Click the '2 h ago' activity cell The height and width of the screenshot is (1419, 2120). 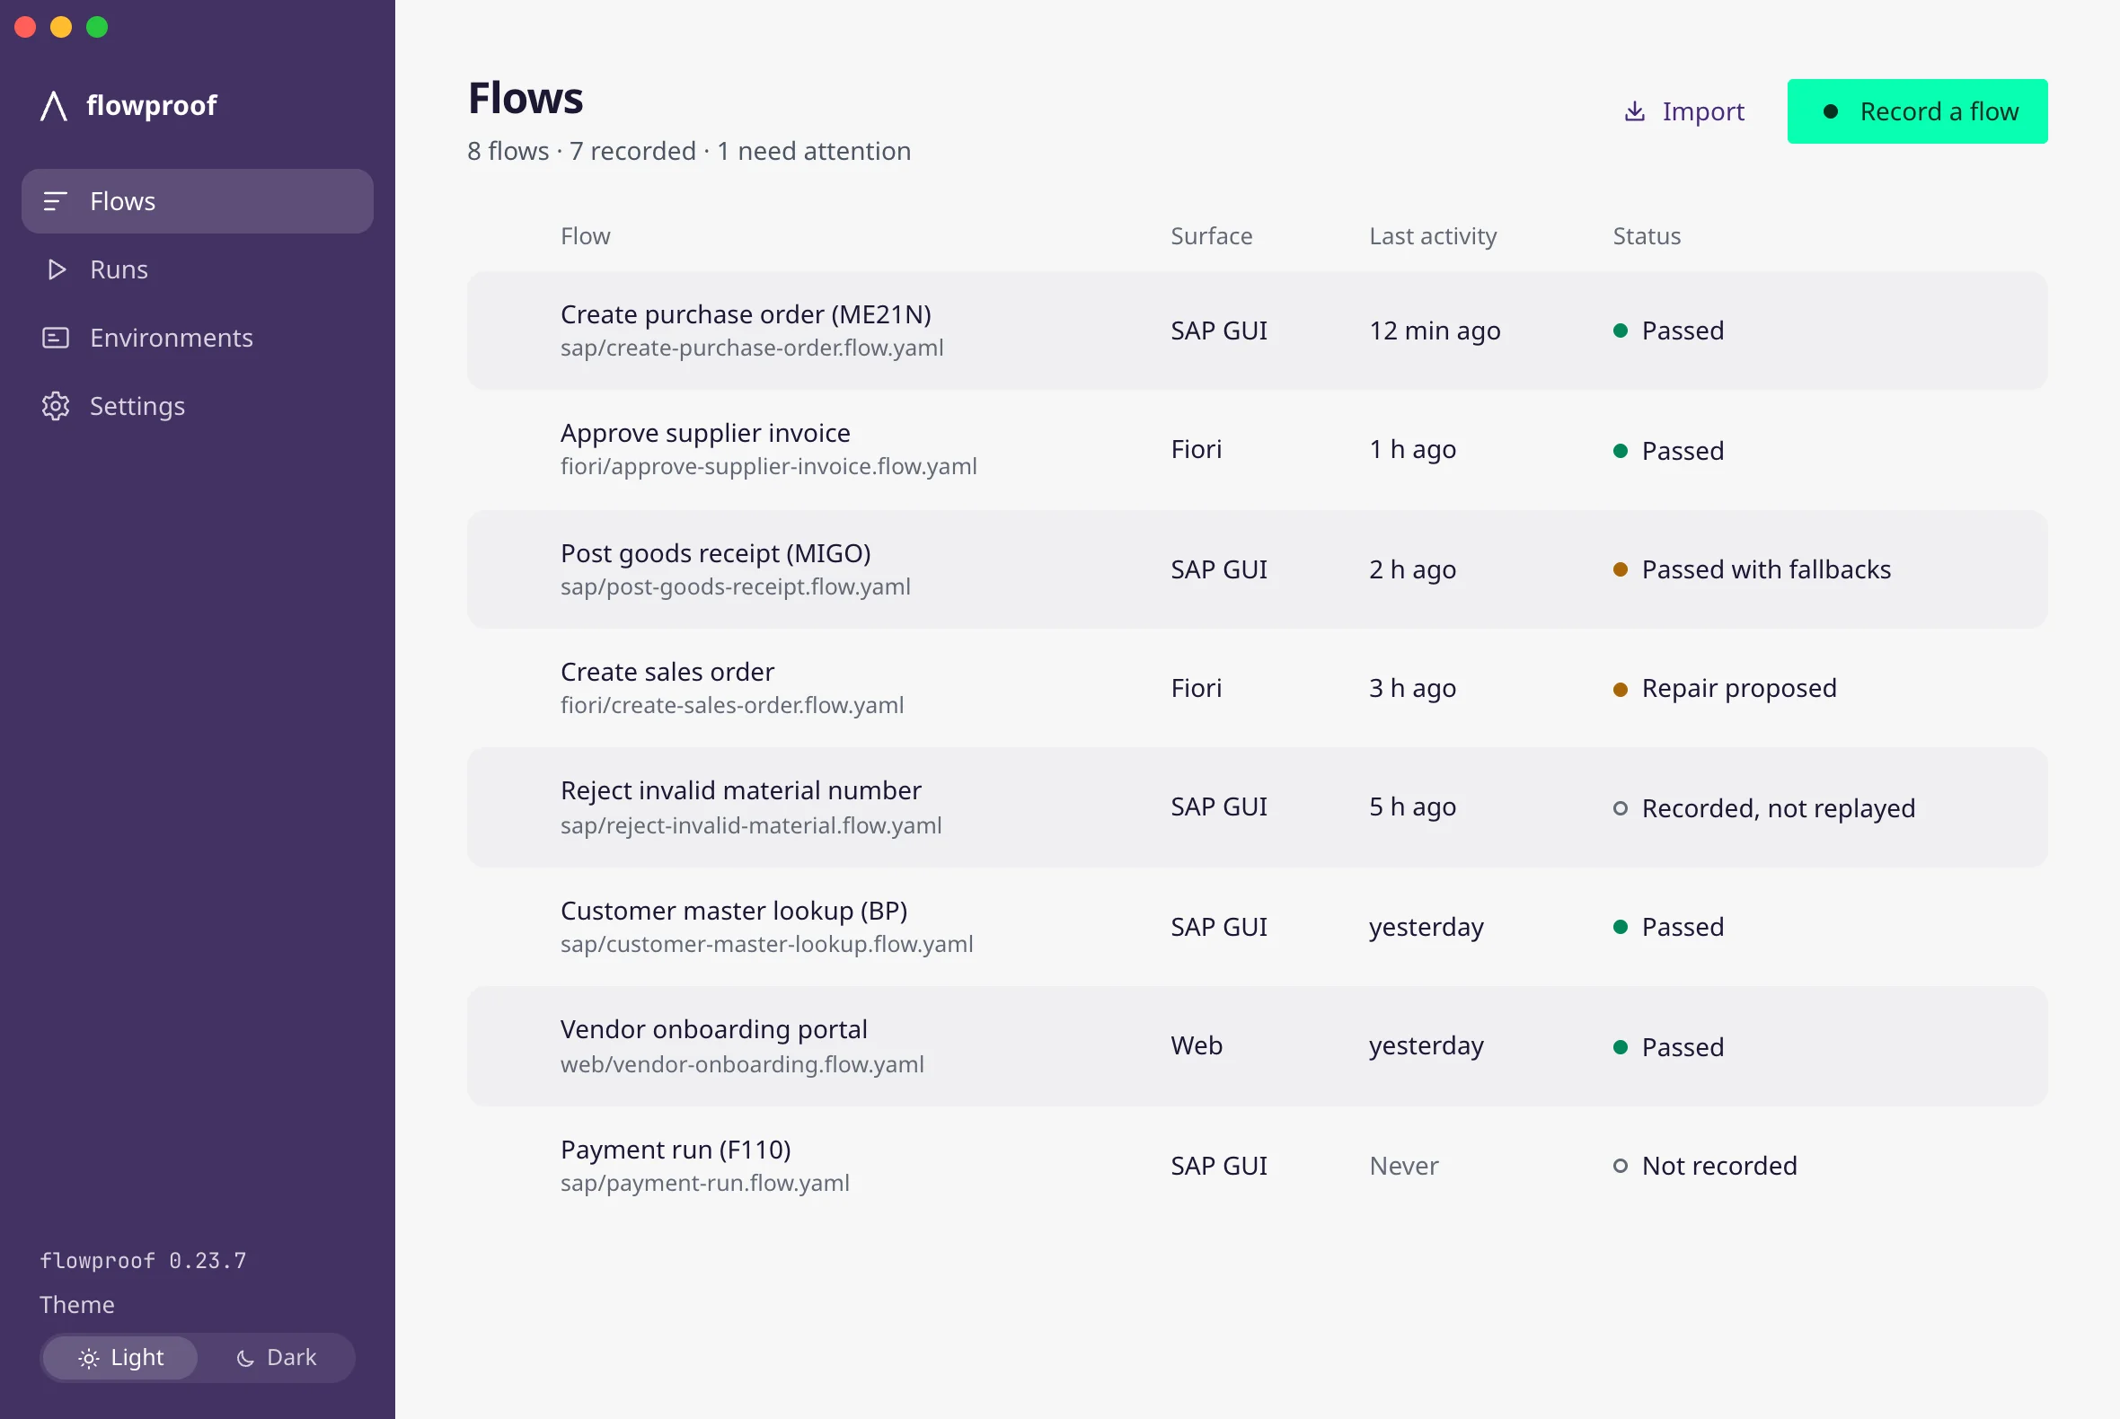[x=1412, y=570]
